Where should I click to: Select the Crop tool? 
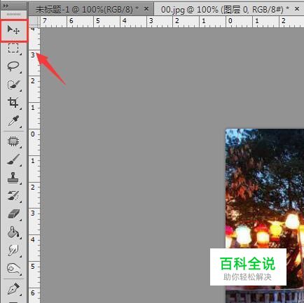point(13,103)
